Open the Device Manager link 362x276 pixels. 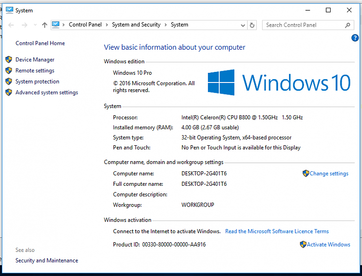(x=35, y=59)
